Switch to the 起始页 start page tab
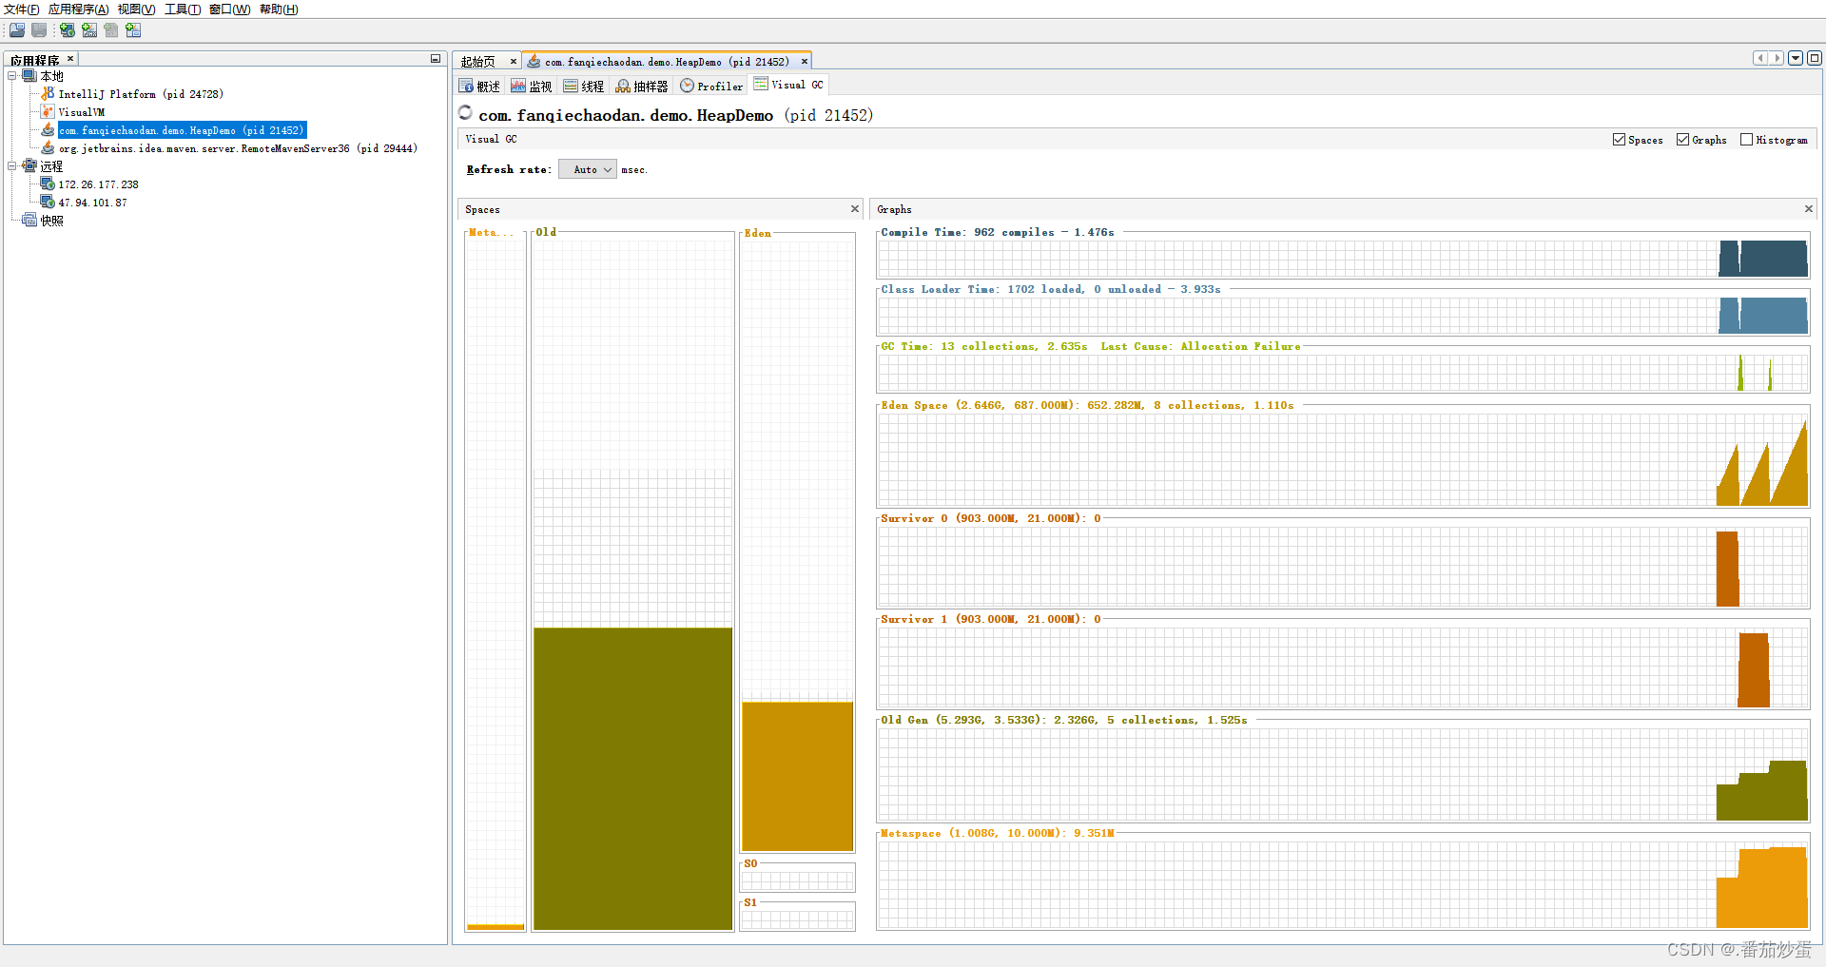This screenshot has height=967, width=1826. (478, 62)
